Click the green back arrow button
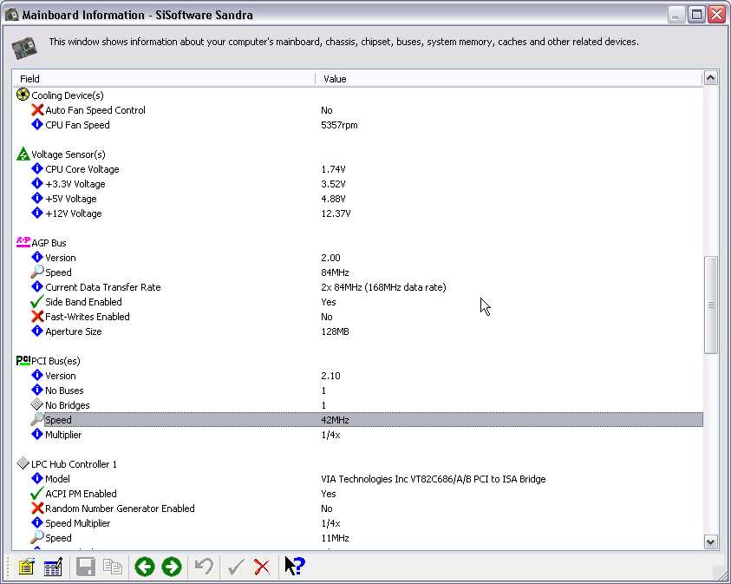The width and height of the screenshot is (731, 584). pyautogui.click(x=144, y=567)
